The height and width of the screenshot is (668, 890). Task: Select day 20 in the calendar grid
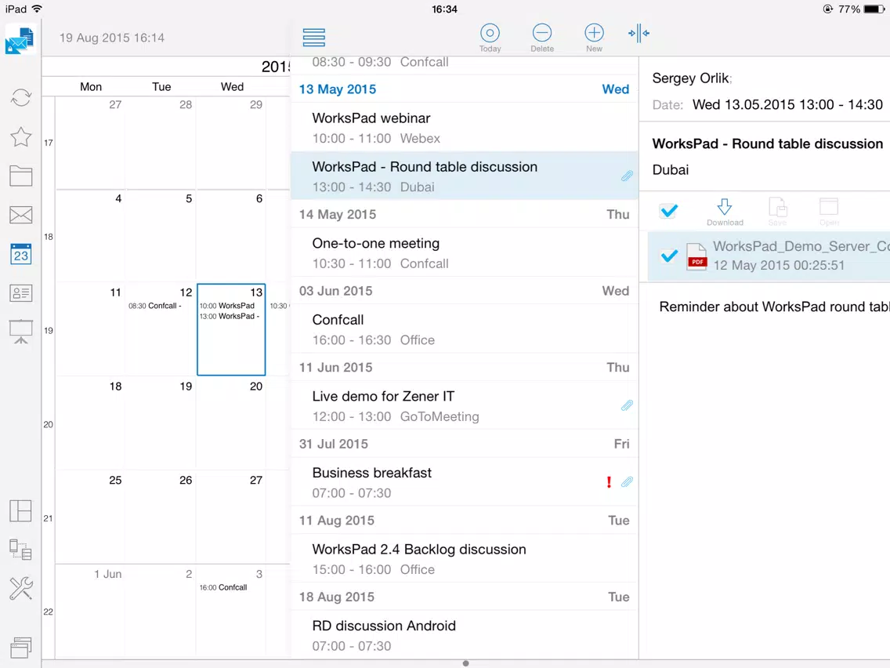[231, 423]
